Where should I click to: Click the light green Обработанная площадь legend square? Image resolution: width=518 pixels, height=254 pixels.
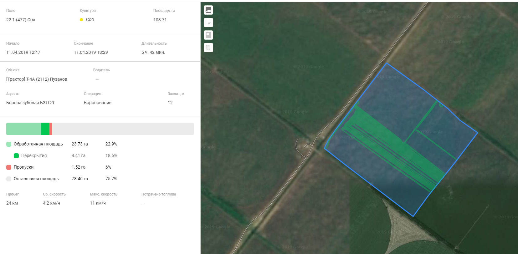tap(9, 144)
